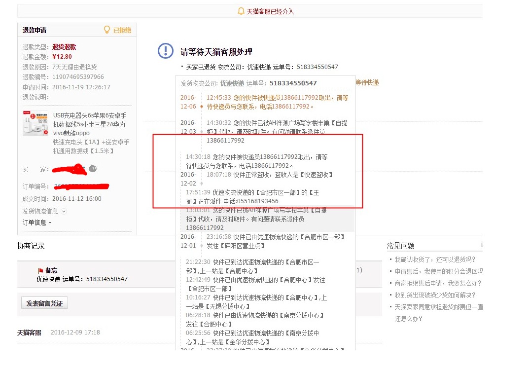Click the lightbulb icon next to 已拒绝
Image resolution: width=529 pixels, height=370 pixels.
(x=106, y=30)
